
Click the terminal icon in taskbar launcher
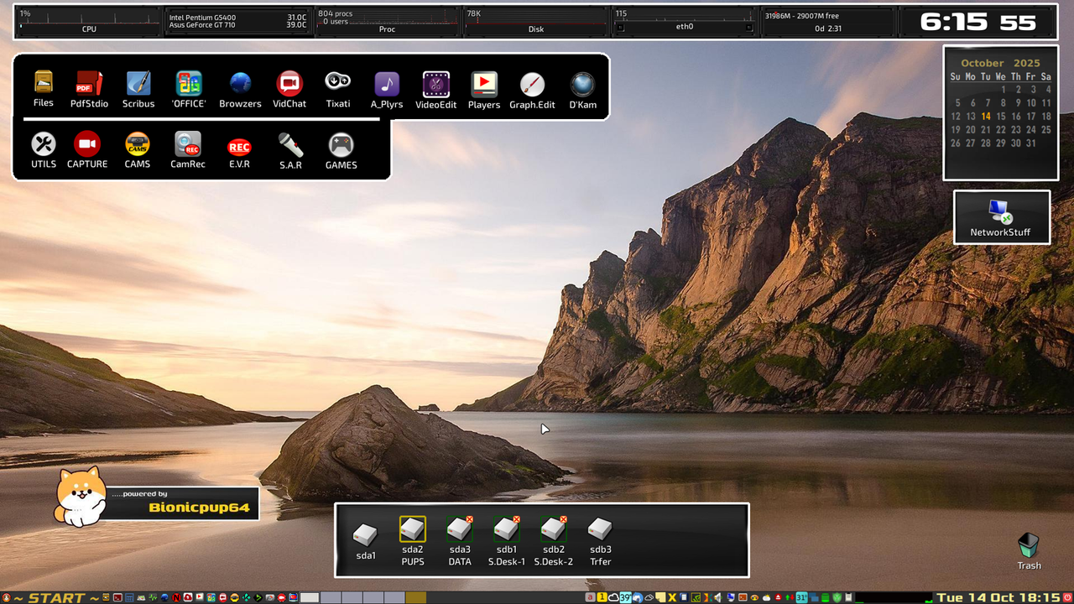(x=117, y=597)
